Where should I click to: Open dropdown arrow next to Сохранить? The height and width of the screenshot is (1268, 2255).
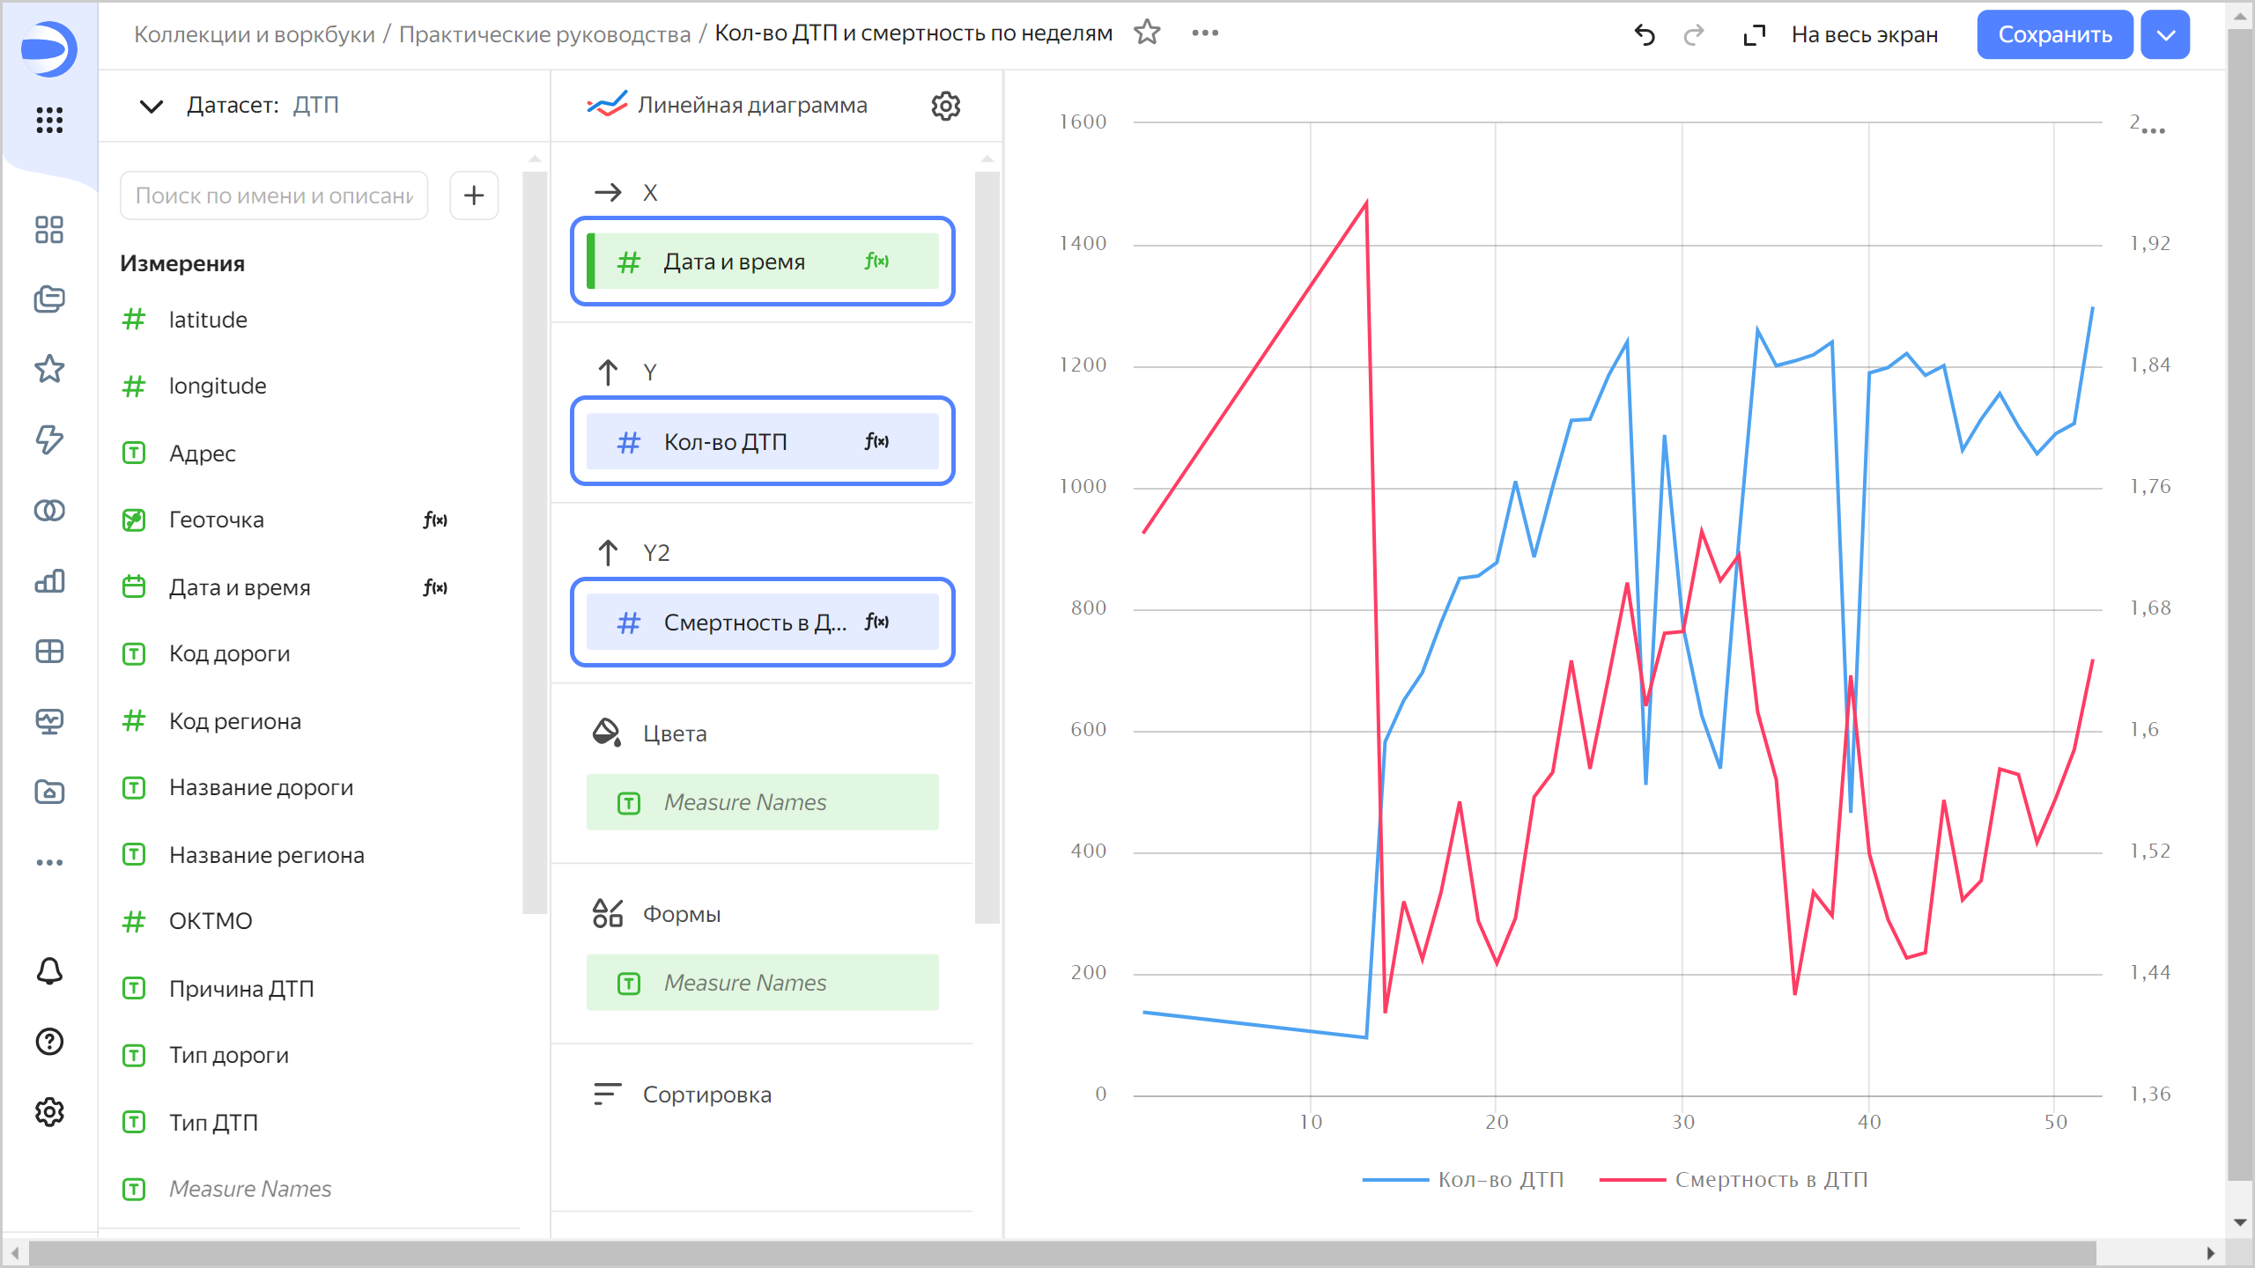click(2165, 35)
